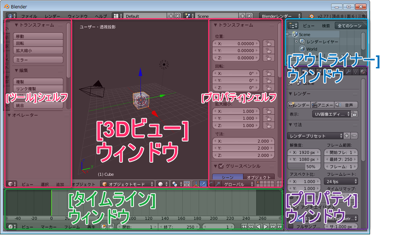
Task: Click the timeline auto-keyframe lock icon
Action: pos(111,226)
